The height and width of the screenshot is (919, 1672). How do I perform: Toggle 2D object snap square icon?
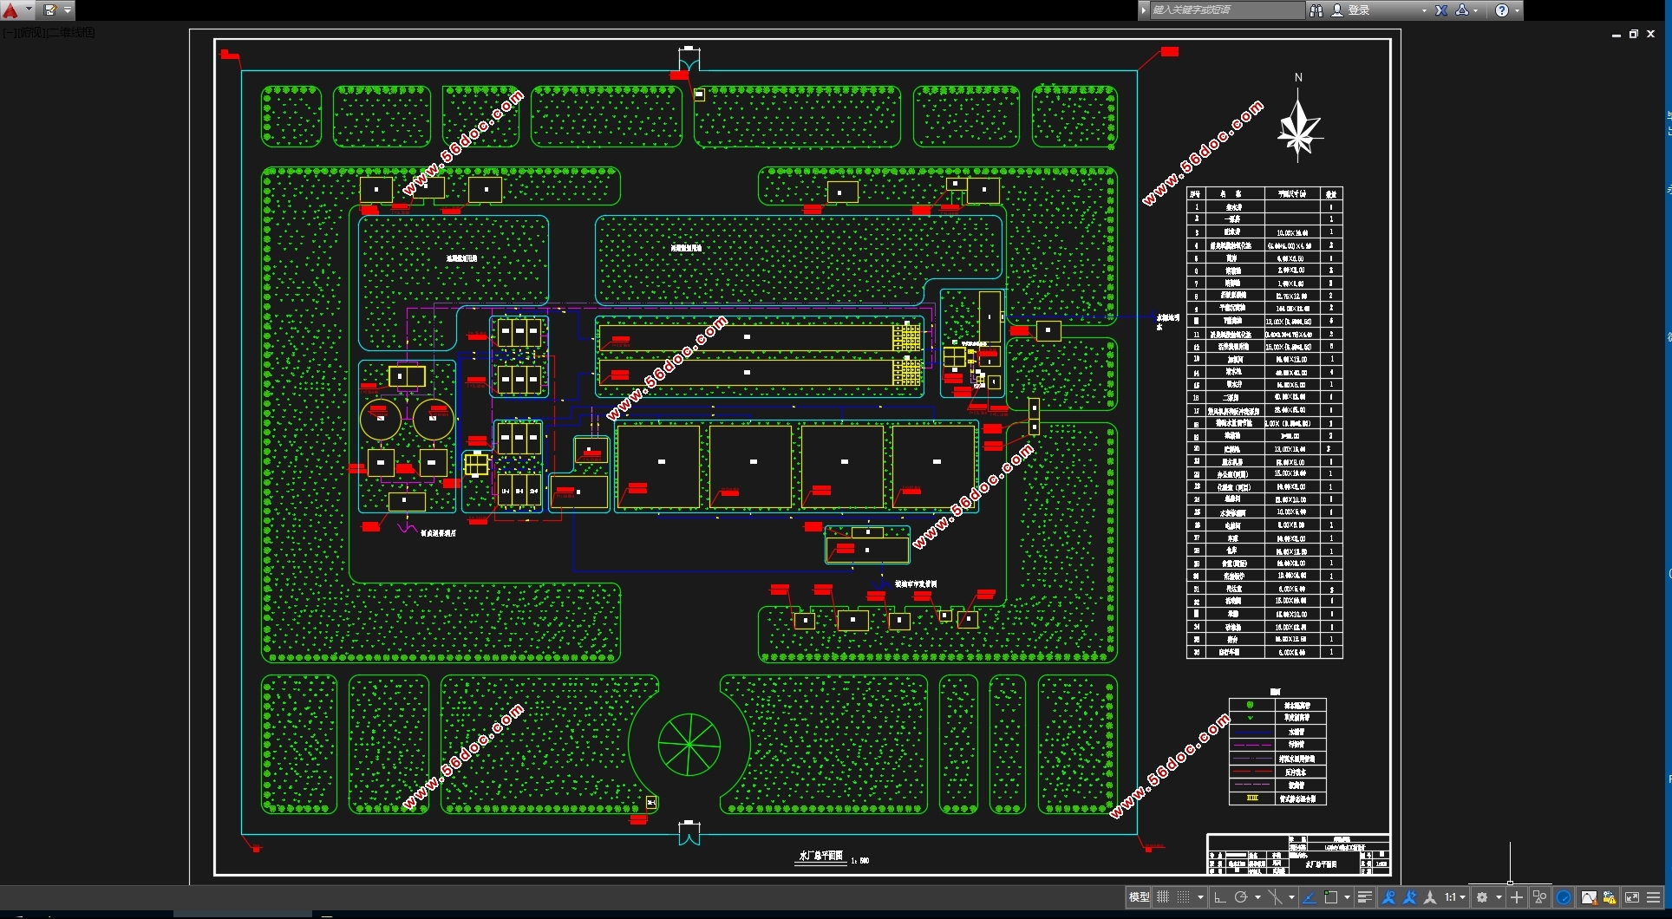tap(1331, 897)
